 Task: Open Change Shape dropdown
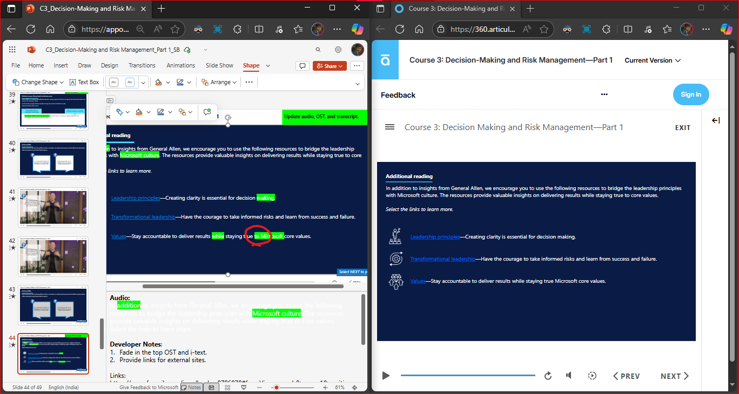pyautogui.click(x=38, y=82)
